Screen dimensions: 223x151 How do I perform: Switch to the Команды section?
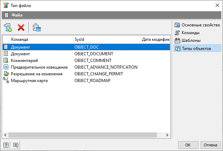tap(187, 33)
